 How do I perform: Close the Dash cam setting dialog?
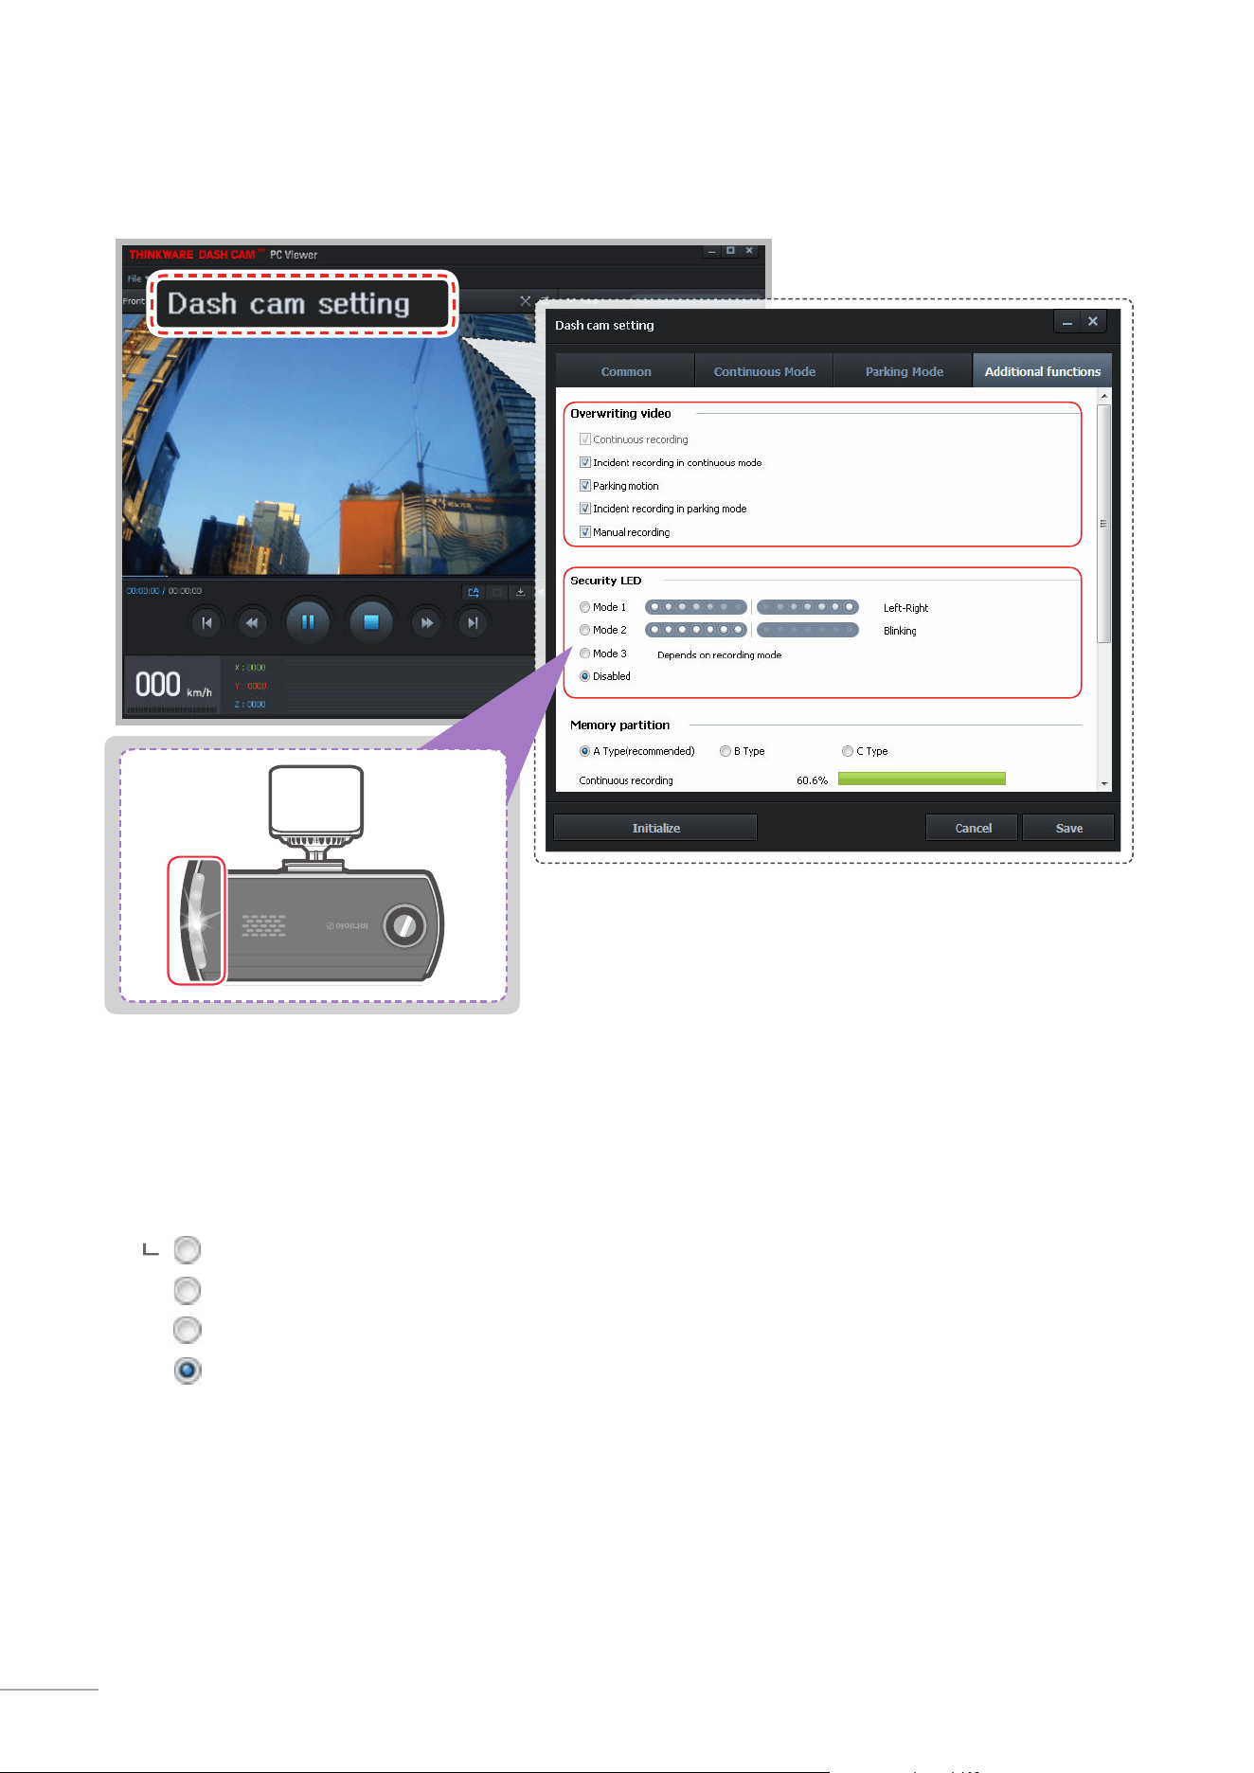pyautogui.click(x=1093, y=322)
